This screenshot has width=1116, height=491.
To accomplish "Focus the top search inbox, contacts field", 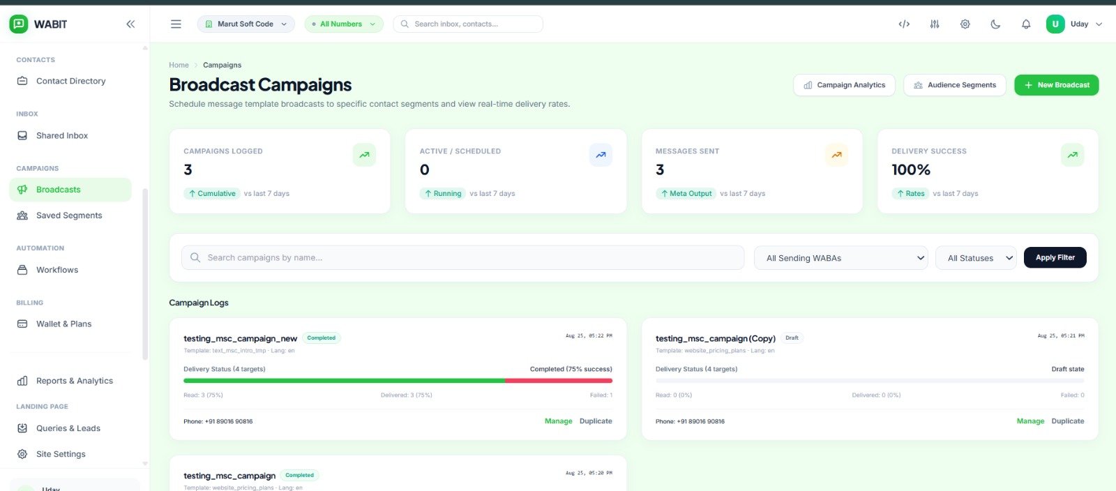I will pyautogui.click(x=468, y=24).
